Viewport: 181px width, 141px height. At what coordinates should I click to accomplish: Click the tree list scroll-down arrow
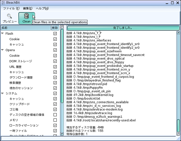[62, 133]
